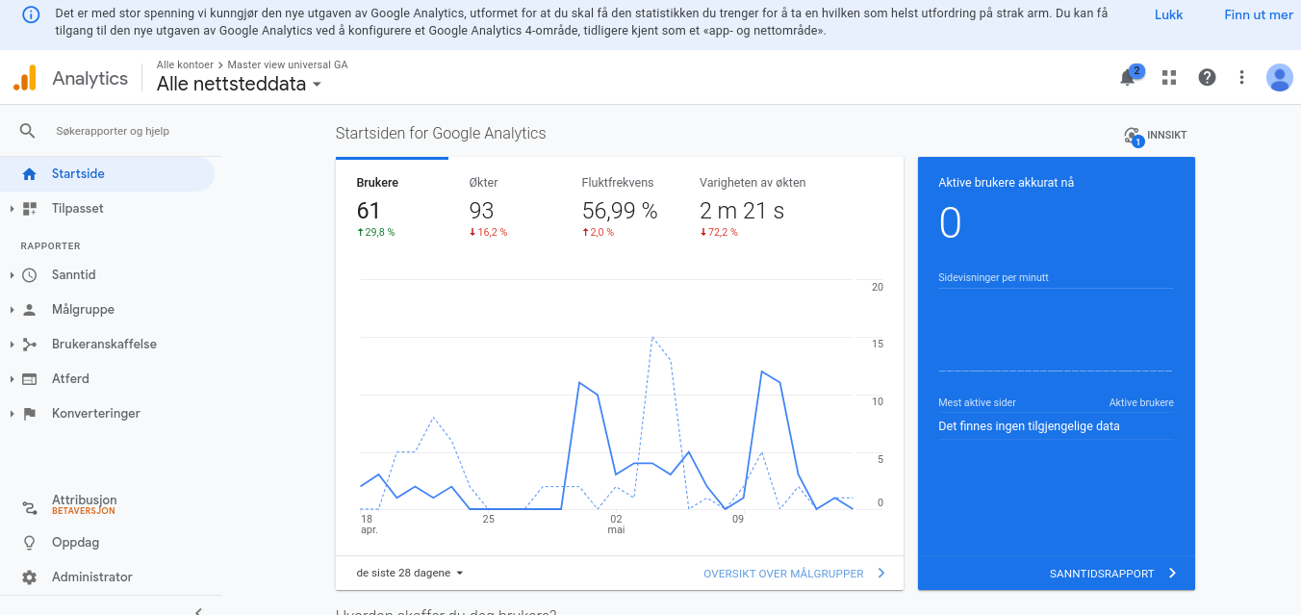
Task: Open Oppdag in sidebar
Action: pos(75,543)
